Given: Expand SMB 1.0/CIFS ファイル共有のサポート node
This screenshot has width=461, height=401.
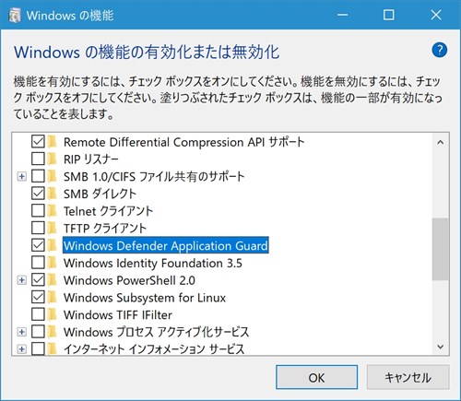Looking at the screenshot, I should click(x=21, y=176).
